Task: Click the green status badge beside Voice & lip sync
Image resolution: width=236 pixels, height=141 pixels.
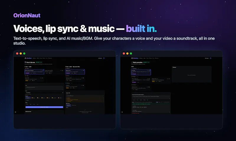Action: (39, 62)
